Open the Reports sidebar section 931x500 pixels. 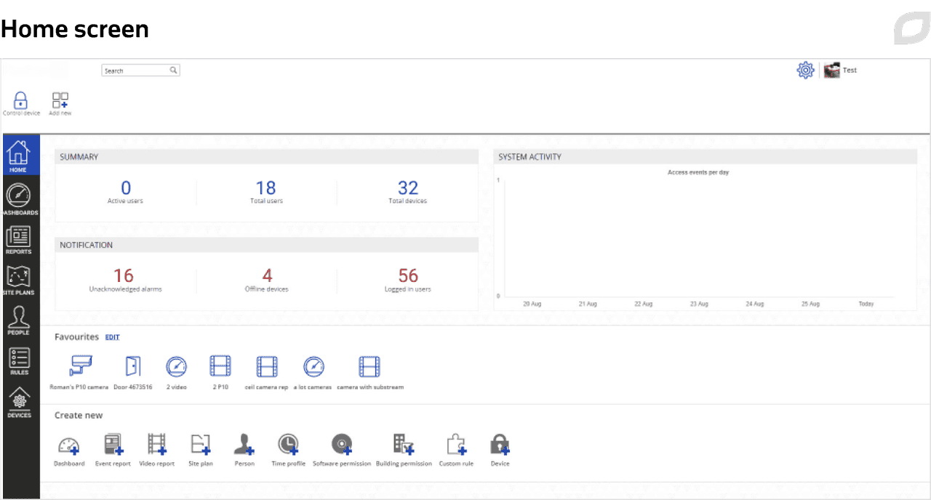(x=19, y=240)
